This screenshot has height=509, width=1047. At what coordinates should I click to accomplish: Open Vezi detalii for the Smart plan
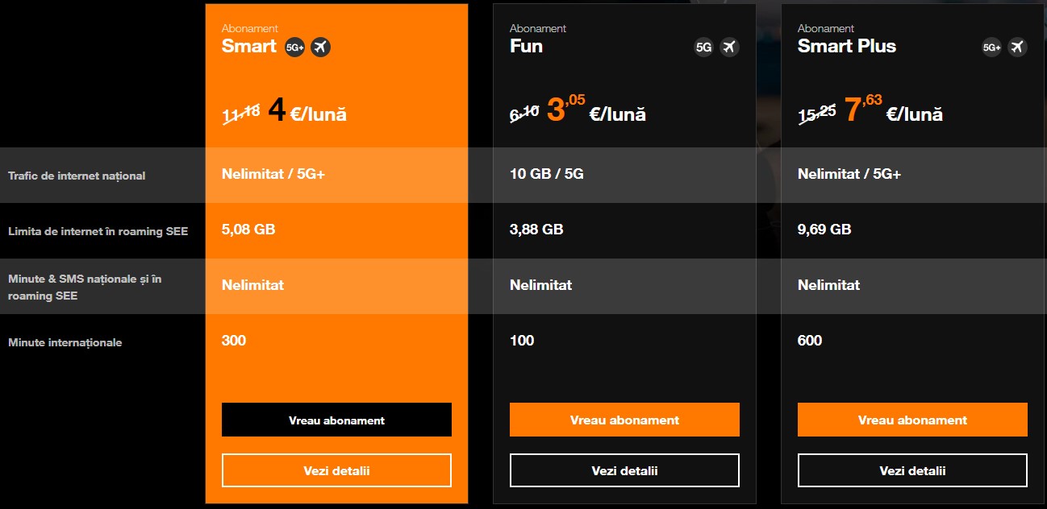pyautogui.click(x=336, y=470)
